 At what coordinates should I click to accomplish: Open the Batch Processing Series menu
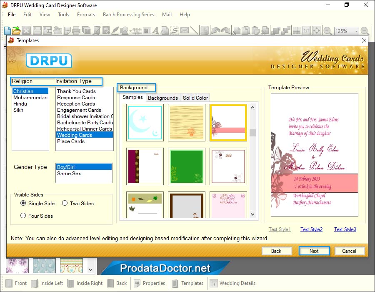tap(128, 15)
